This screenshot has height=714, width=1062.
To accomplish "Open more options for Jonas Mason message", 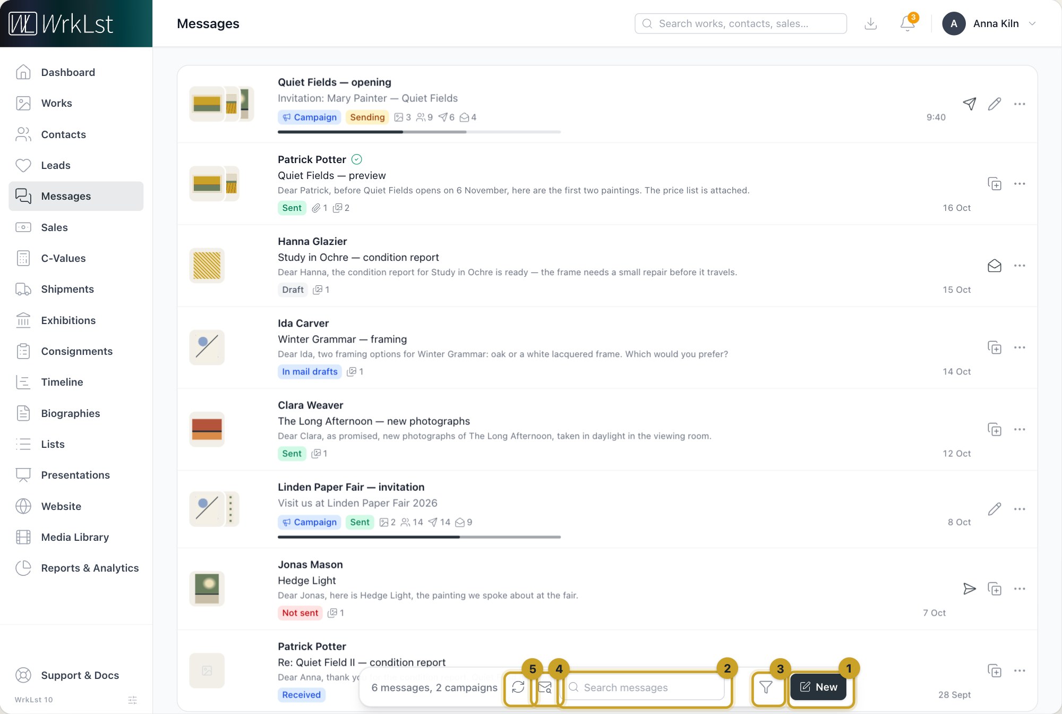I will click(1020, 589).
